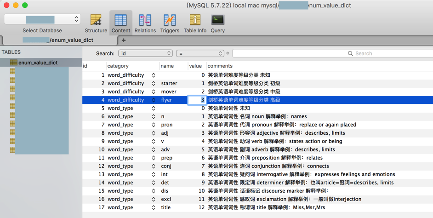Click the comment containing 'verb'
This screenshot has width=433, height=218.
(275, 142)
